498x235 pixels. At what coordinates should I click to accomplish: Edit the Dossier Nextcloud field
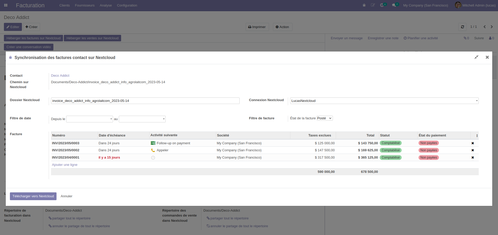pyautogui.click(x=145, y=101)
